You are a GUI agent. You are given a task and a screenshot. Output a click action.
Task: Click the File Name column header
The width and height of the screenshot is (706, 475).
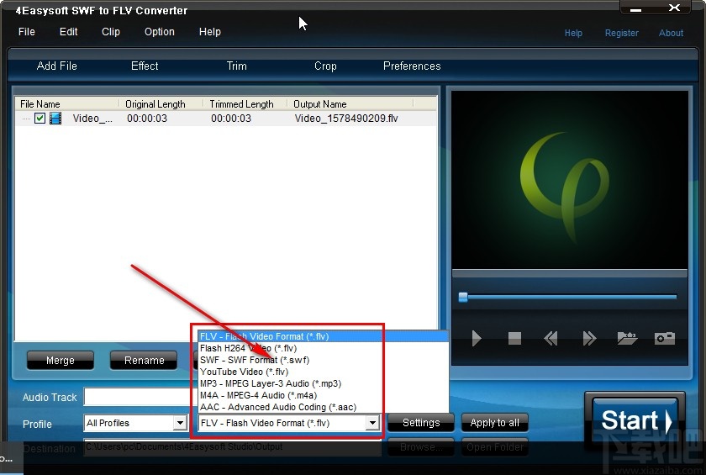tap(67, 104)
